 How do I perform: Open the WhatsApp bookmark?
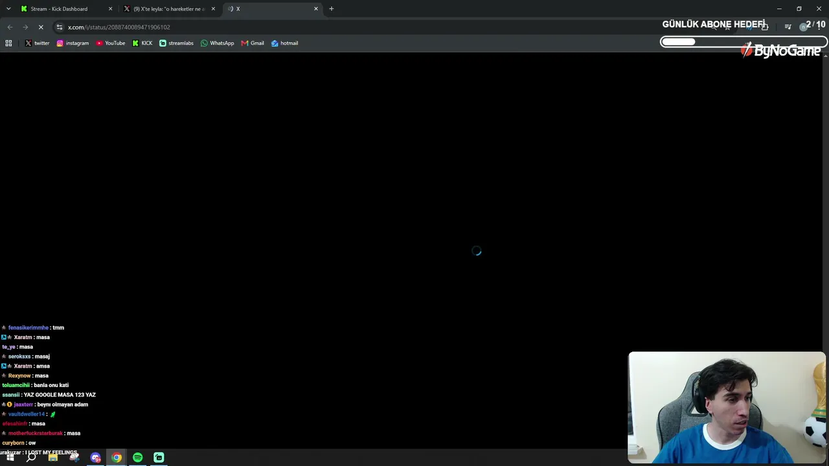click(217, 43)
